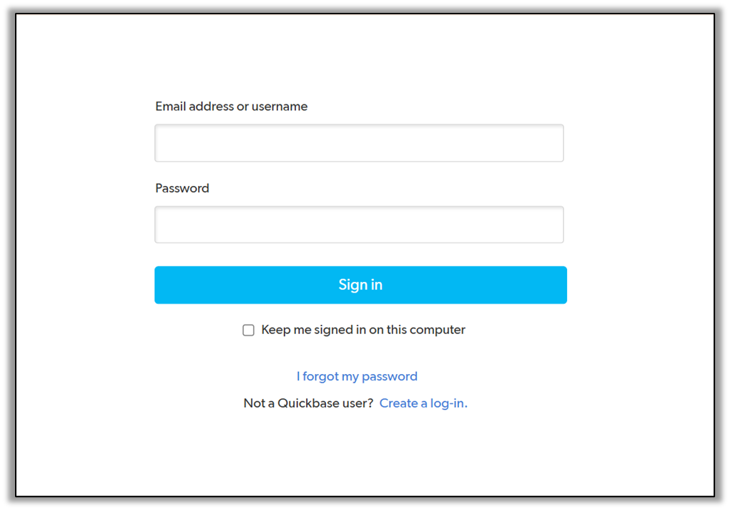
Task: Hit the Sign in button below Password
Action: click(360, 285)
